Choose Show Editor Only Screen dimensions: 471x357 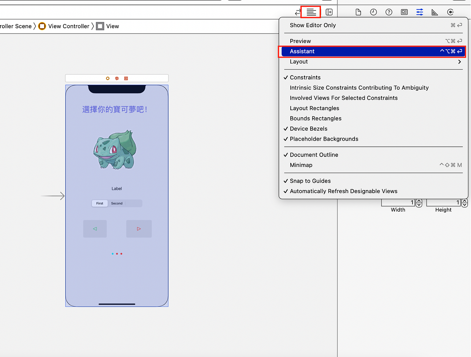click(313, 25)
